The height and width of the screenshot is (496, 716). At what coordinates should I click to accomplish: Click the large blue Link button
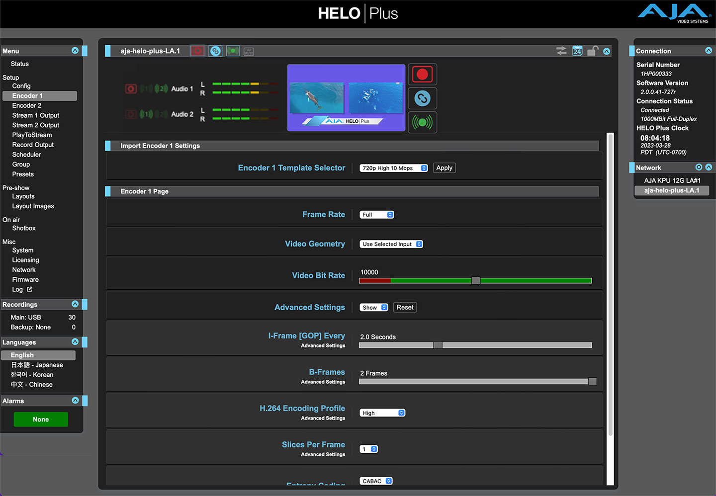point(422,98)
